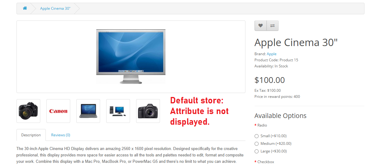Click the $100.00 price text

click(x=270, y=80)
